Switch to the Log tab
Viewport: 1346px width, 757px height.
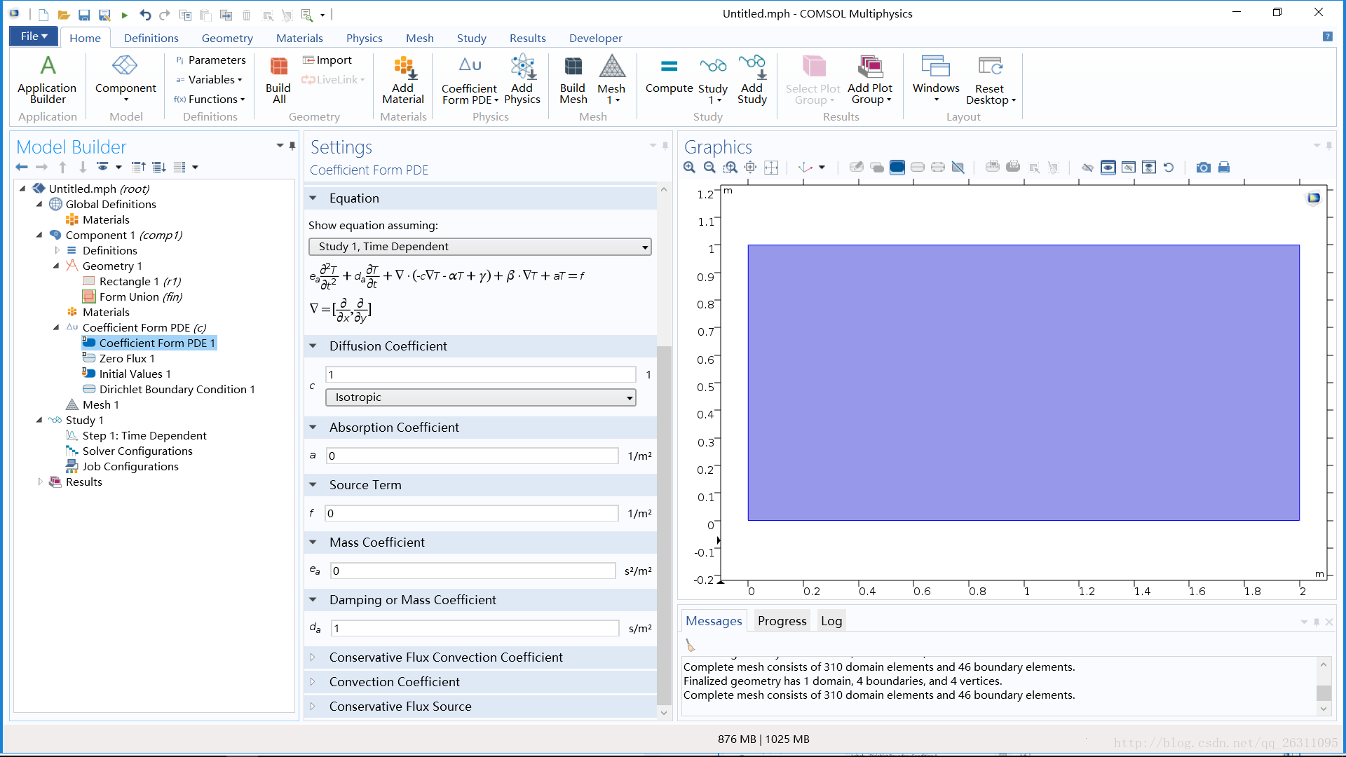831,621
